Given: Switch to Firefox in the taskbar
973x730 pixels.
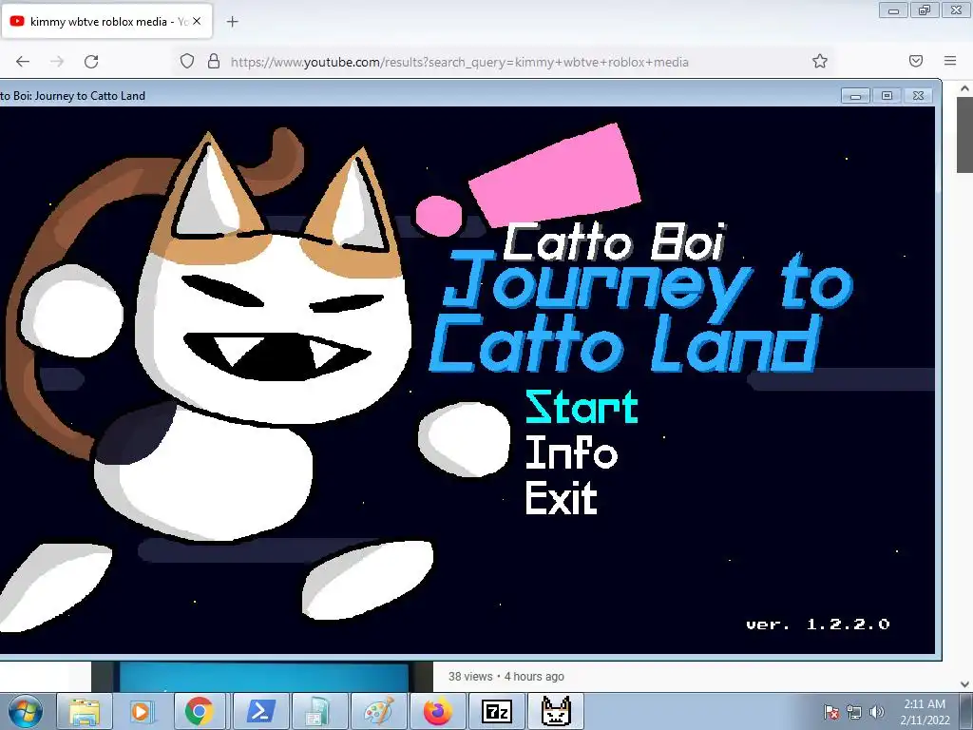Looking at the screenshot, I should (x=438, y=711).
